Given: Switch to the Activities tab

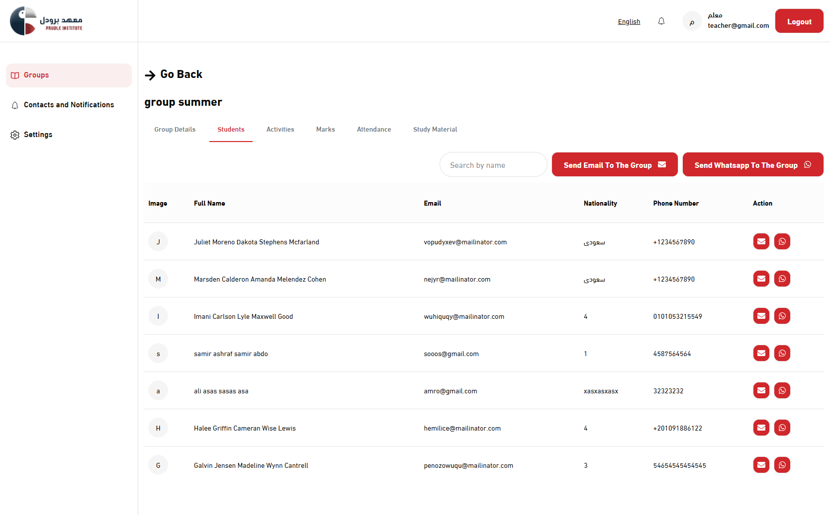Looking at the screenshot, I should click(280, 130).
